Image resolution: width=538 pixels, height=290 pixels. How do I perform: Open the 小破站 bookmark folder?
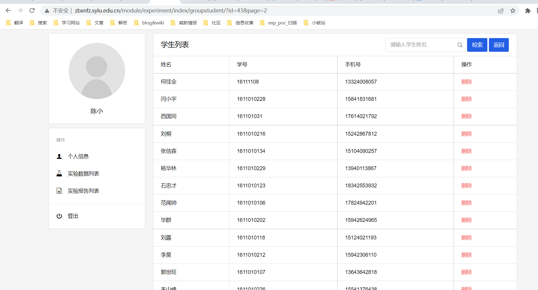pos(314,23)
